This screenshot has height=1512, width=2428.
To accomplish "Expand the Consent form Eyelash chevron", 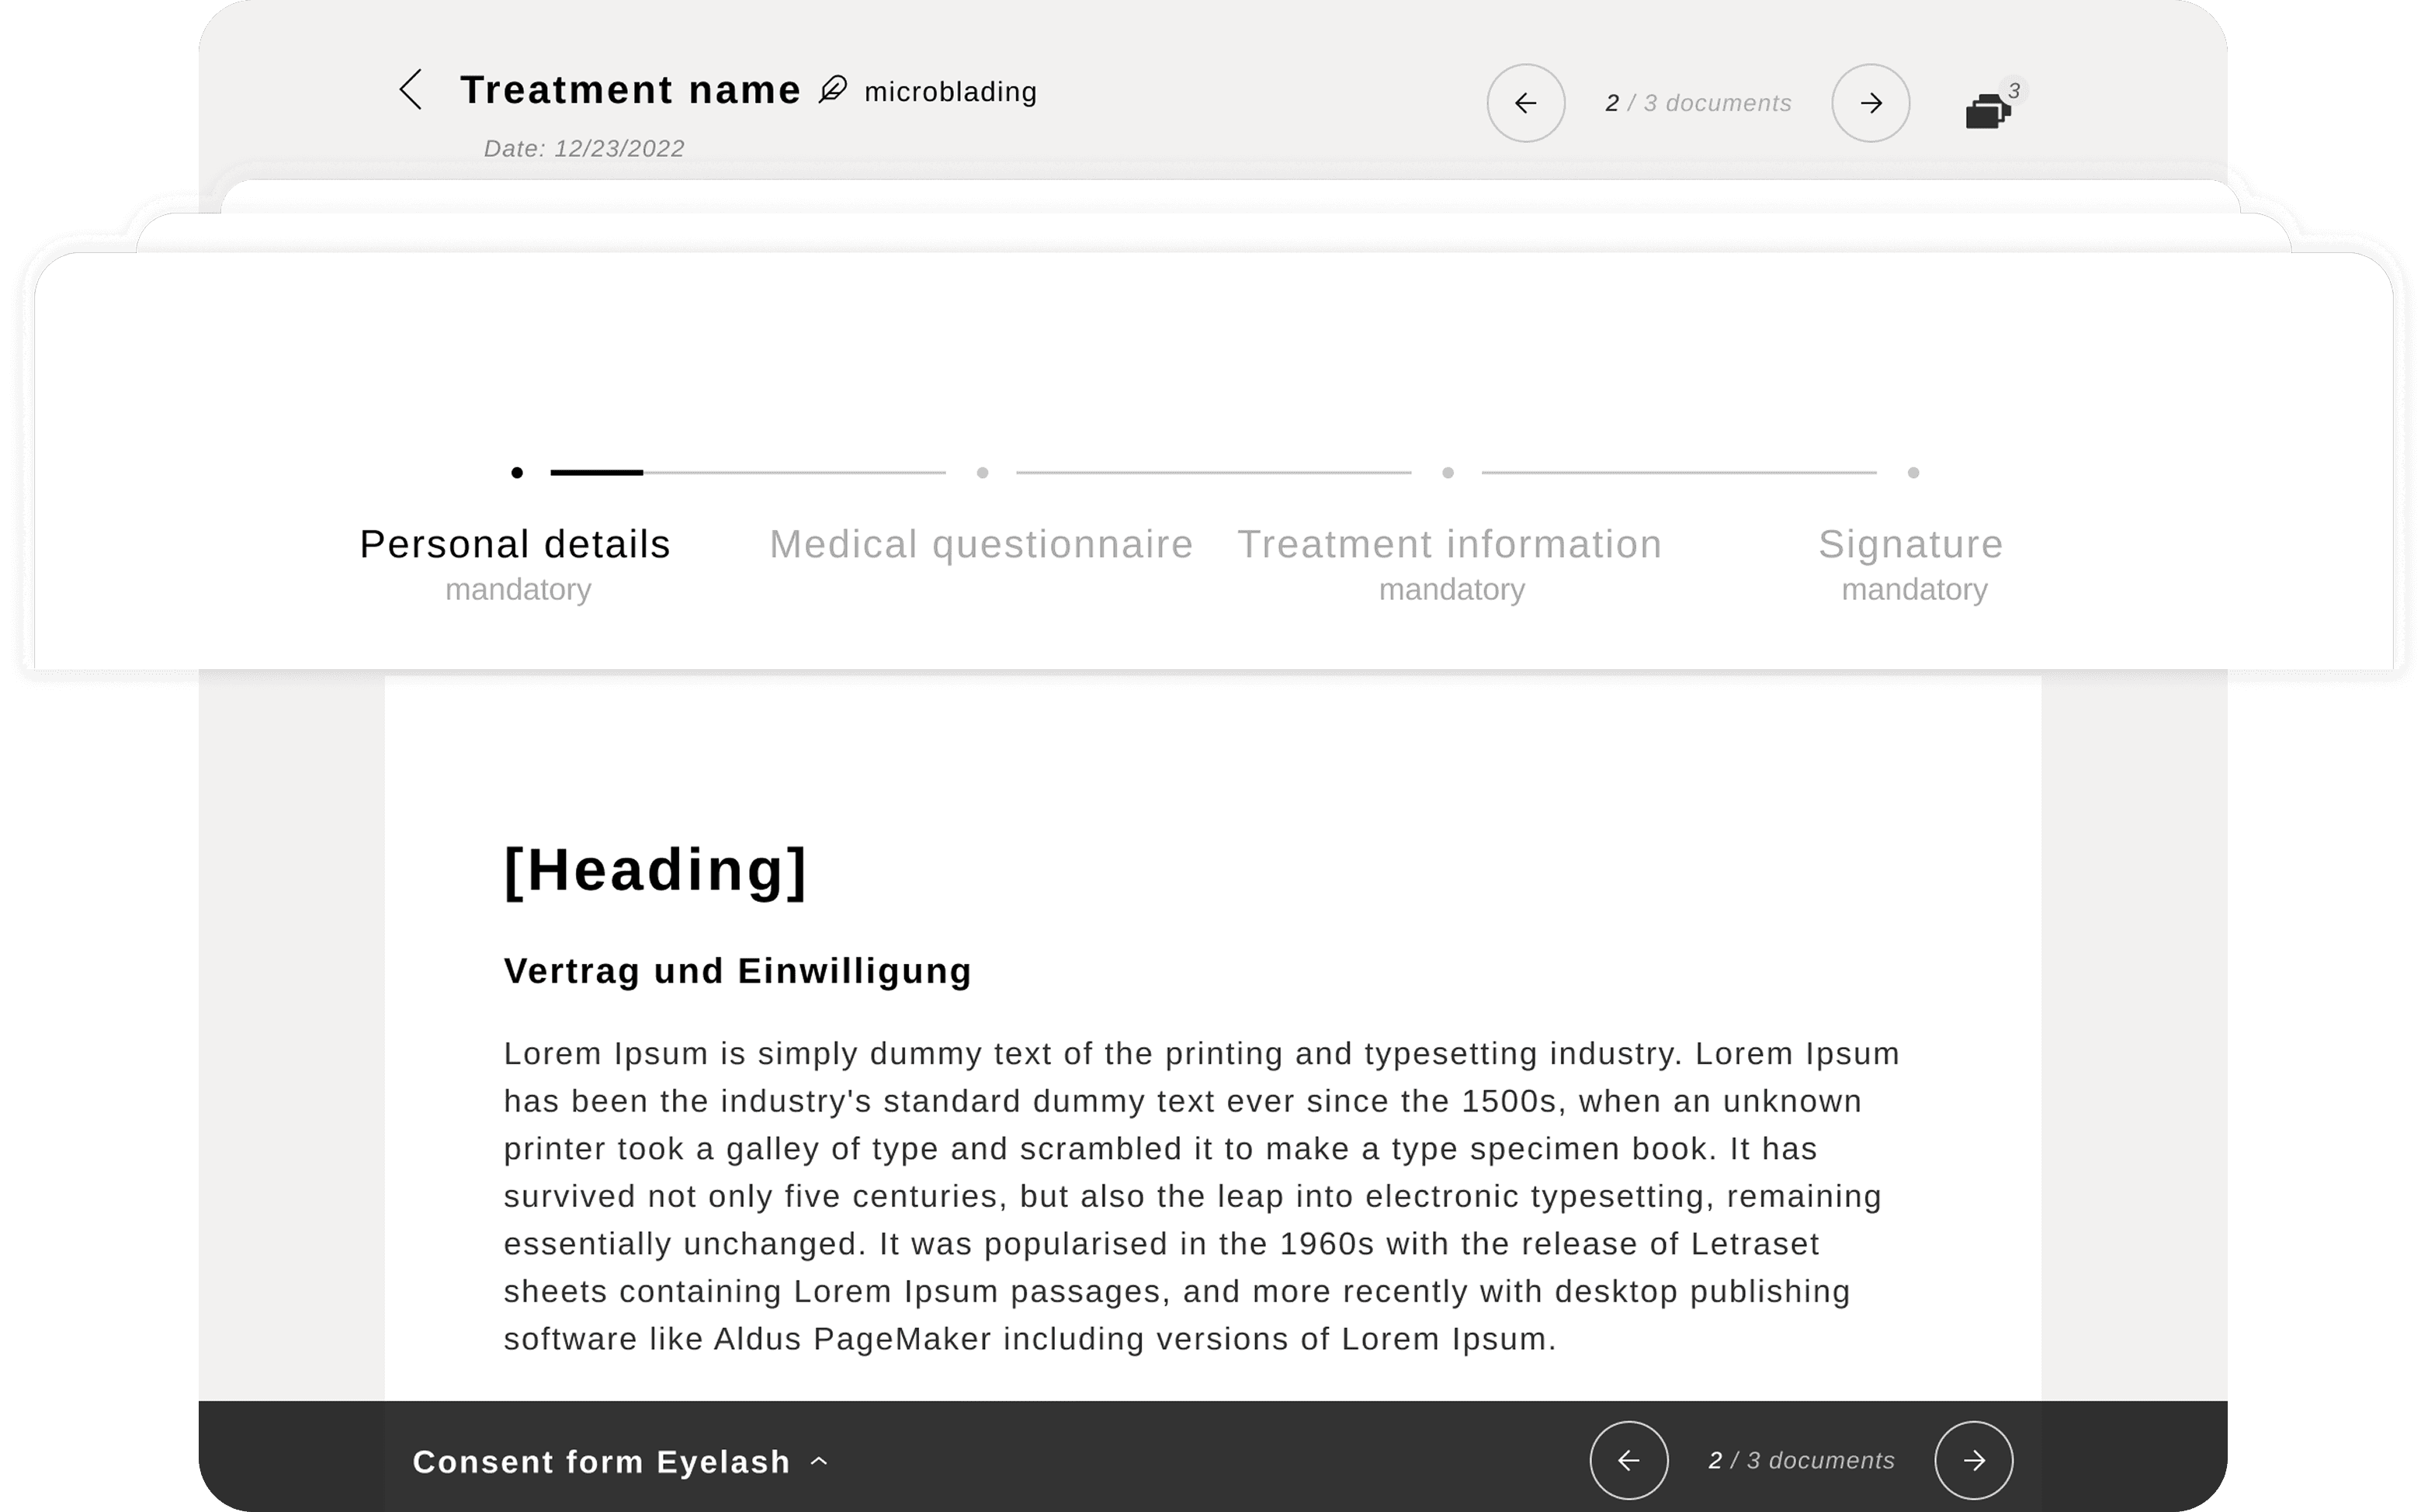I will click(819, 1461).
